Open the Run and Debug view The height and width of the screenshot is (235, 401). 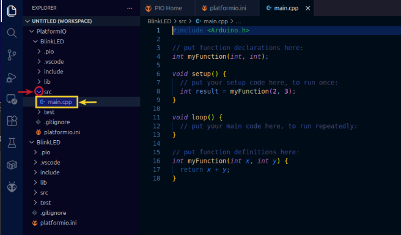[x=11, y=78]
